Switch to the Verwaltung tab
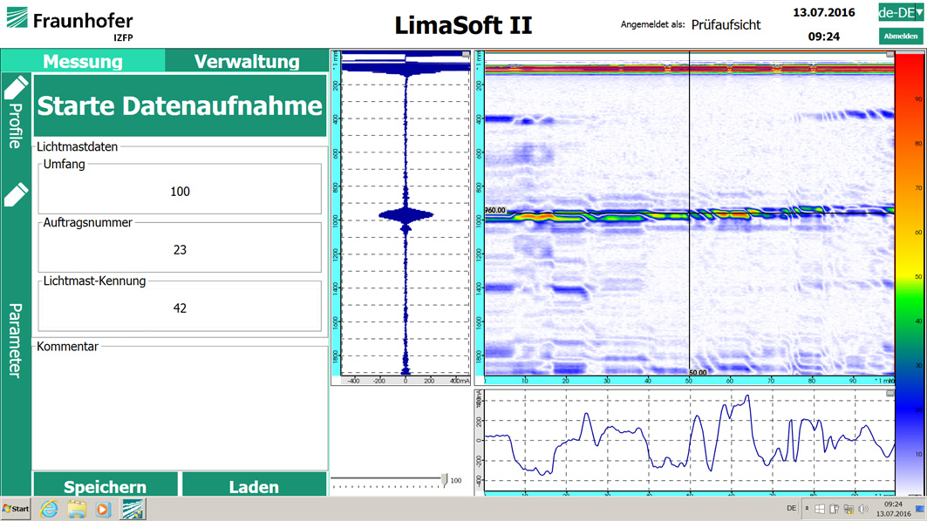927x521 pixels. (x=247, y=61)
